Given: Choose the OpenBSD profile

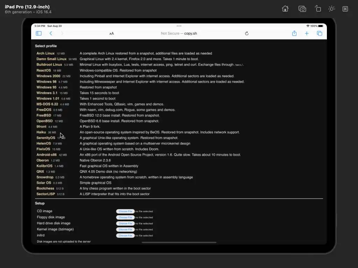Looking at the screenshot, I should tap(44, 121).
